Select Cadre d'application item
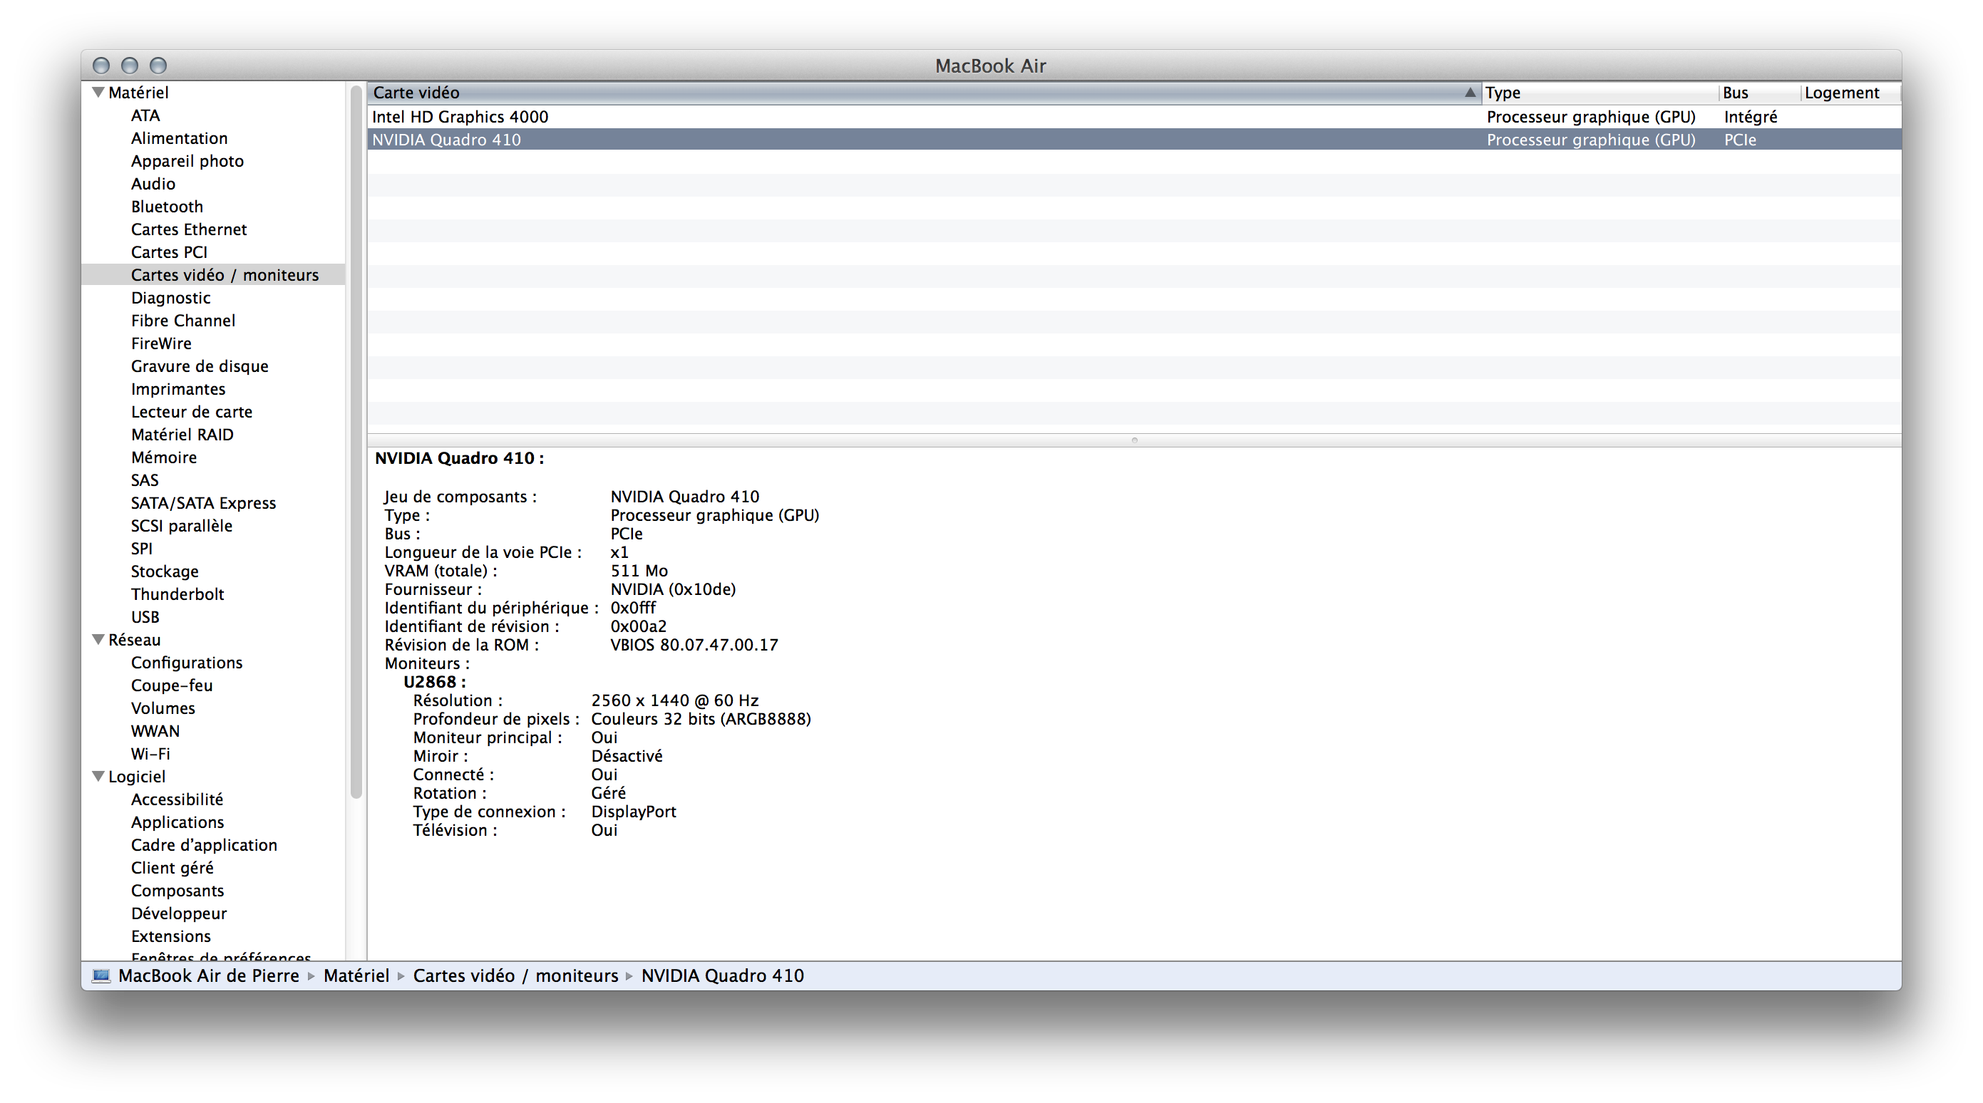The height and width of the screenshot is (1103, 1983). pos(204,845)
